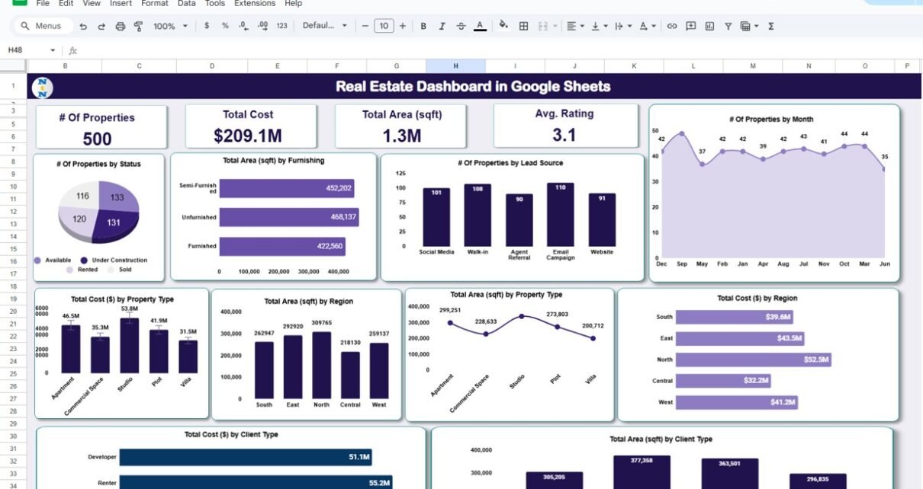Decrease decimal places in the toolbar
This screenshot has height=489, width=923.
point(243,26)
